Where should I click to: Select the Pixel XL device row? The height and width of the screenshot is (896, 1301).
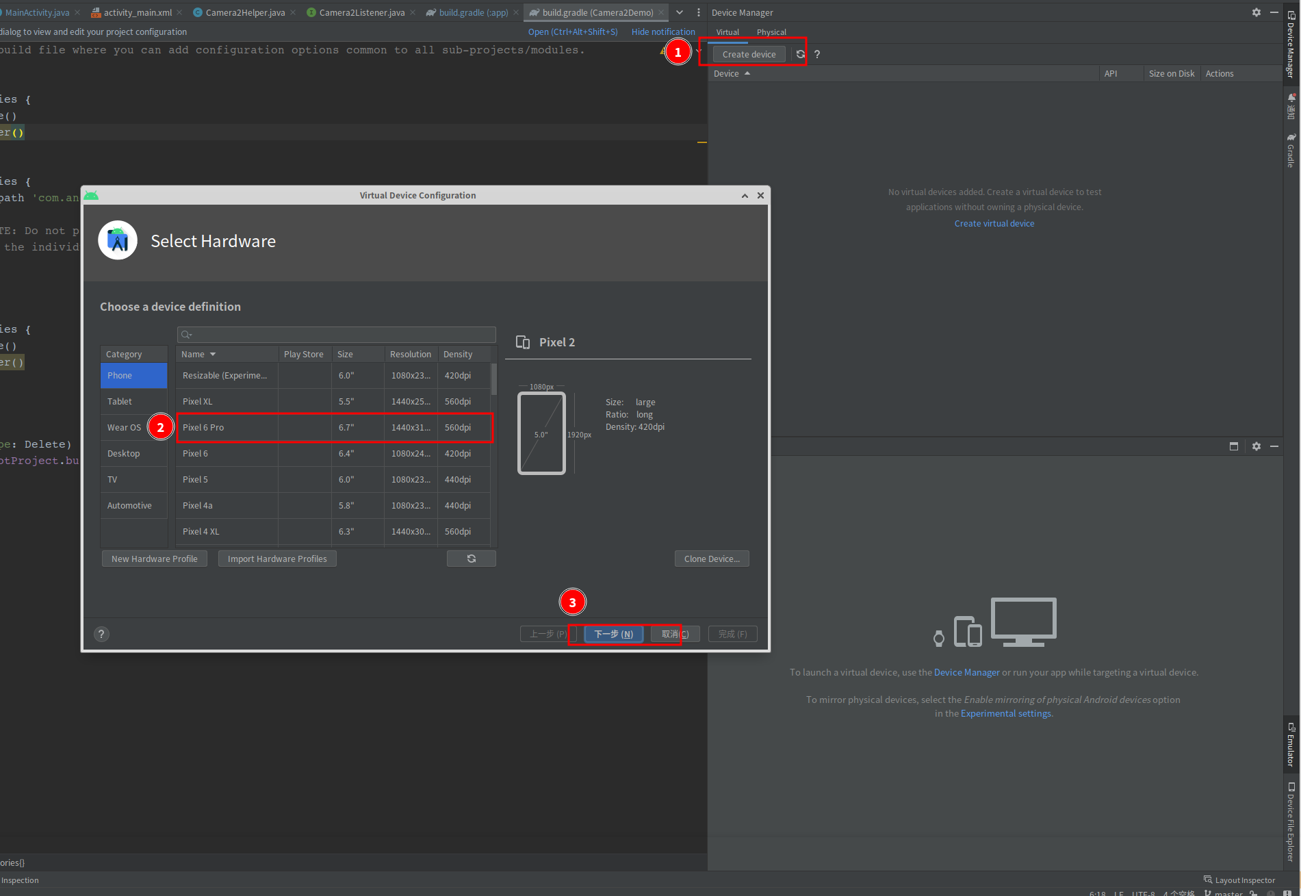click(x=333, y=402)
